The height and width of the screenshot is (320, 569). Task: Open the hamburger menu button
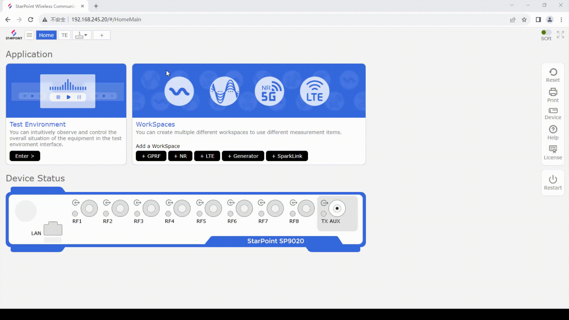point(29,35)
